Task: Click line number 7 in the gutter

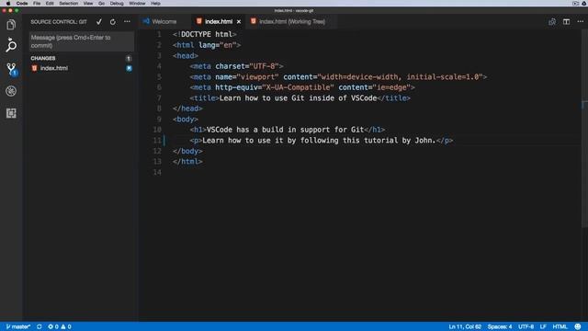Action: tap(159, 98)
